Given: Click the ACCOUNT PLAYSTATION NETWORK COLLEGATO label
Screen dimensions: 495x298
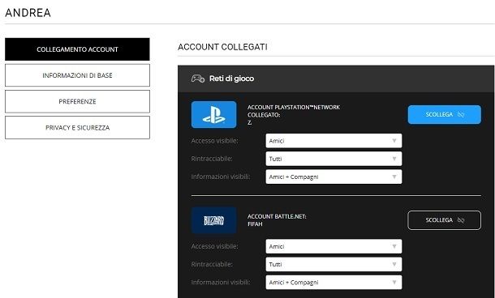Looking at the screenshot, I should point(294,111).
